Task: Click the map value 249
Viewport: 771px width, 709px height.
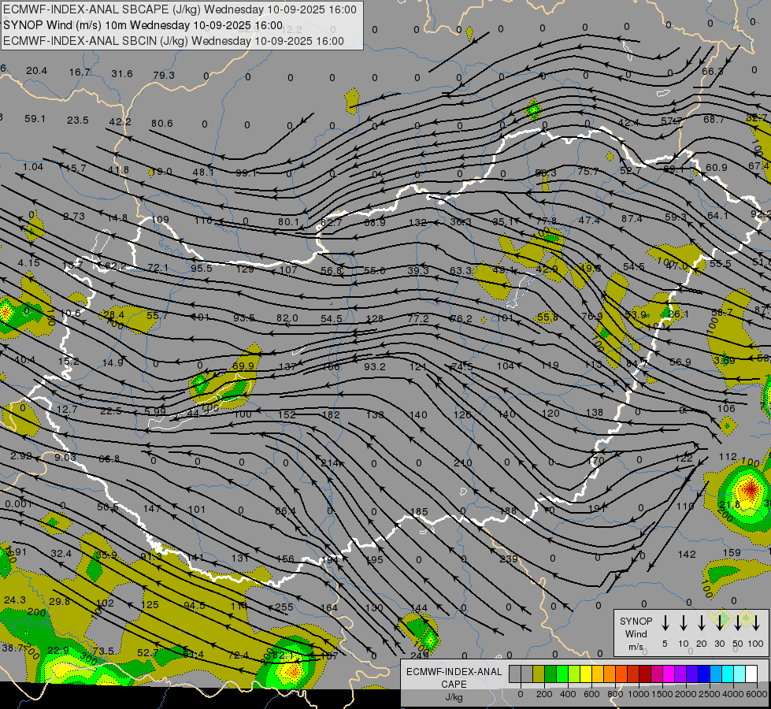Action: coord(419,655)
